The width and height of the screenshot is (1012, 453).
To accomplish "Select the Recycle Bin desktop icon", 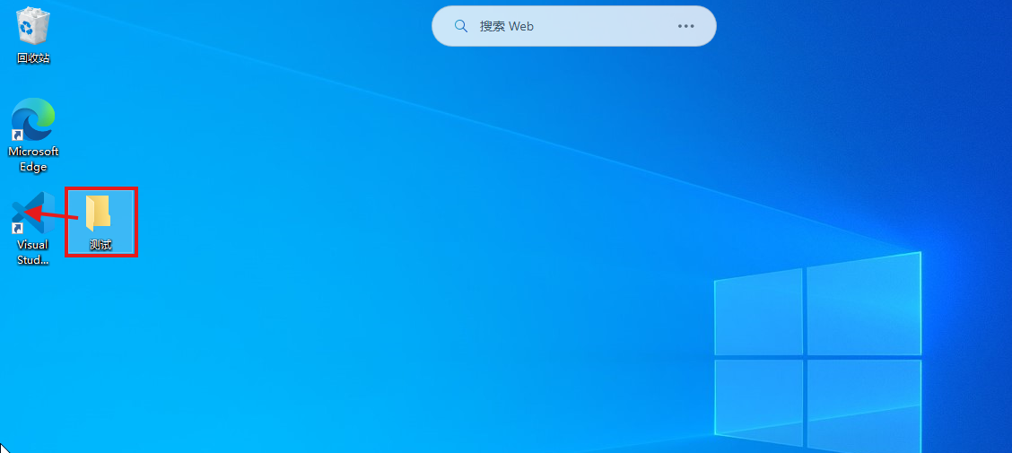I will [33, 25].
